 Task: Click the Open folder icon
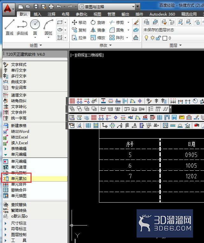pyautogui.click(x=28, y=6)
